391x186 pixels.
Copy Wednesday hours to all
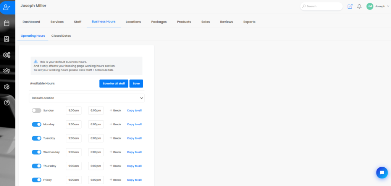(x=134, y=152)
